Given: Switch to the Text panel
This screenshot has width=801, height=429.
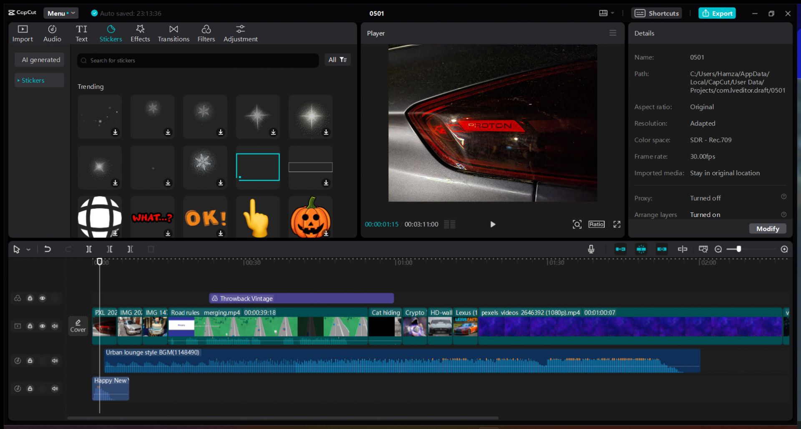Looking at the screenshot, I should click(82, 33).
